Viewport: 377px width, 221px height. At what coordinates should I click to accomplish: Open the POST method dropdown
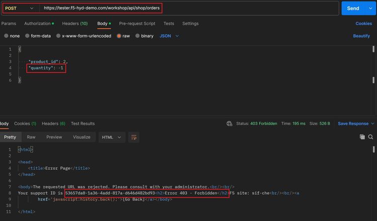[x=20, y=9]
